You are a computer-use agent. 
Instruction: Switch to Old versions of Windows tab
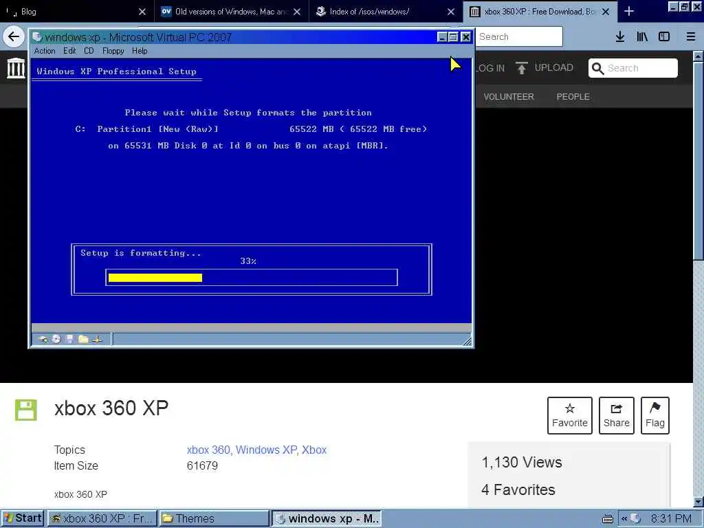pyautogui.click(x=232, y=12)
